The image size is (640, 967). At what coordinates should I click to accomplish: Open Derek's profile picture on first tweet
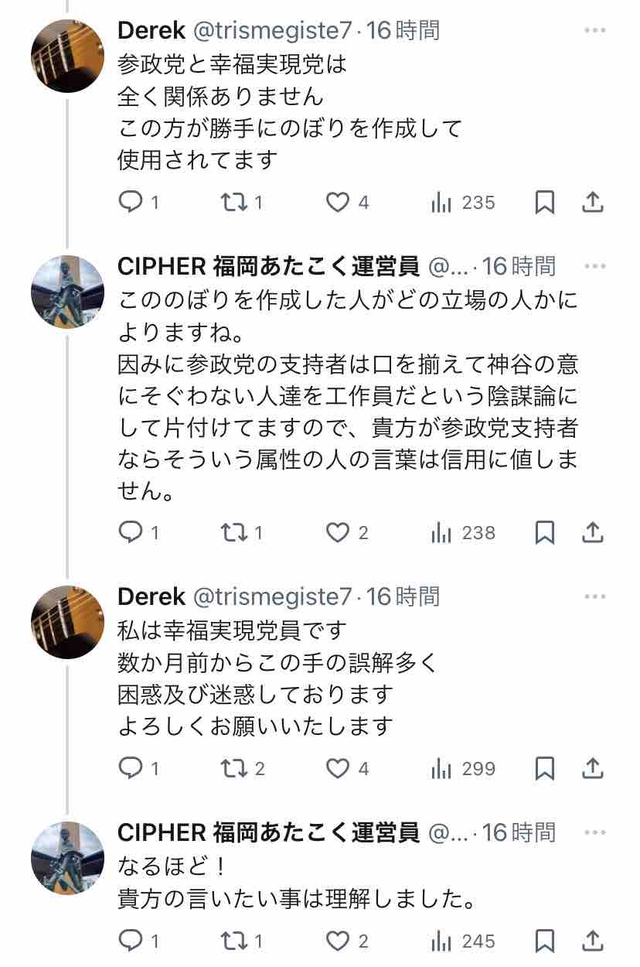point(67,56)
